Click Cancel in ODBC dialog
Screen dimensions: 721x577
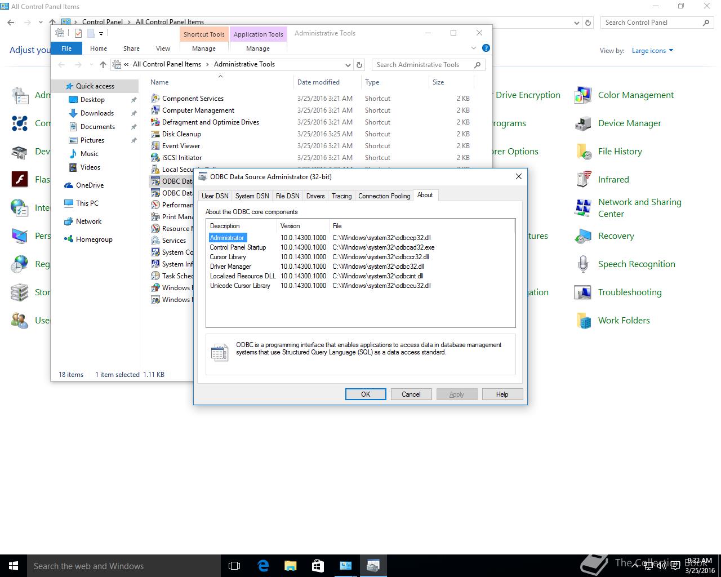(x=411, y=394)
